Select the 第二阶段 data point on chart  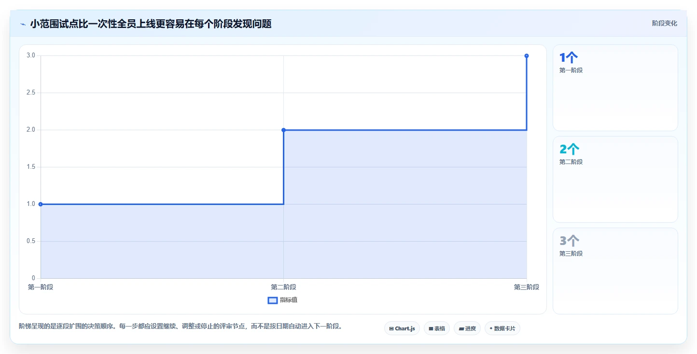pos(283,130)
